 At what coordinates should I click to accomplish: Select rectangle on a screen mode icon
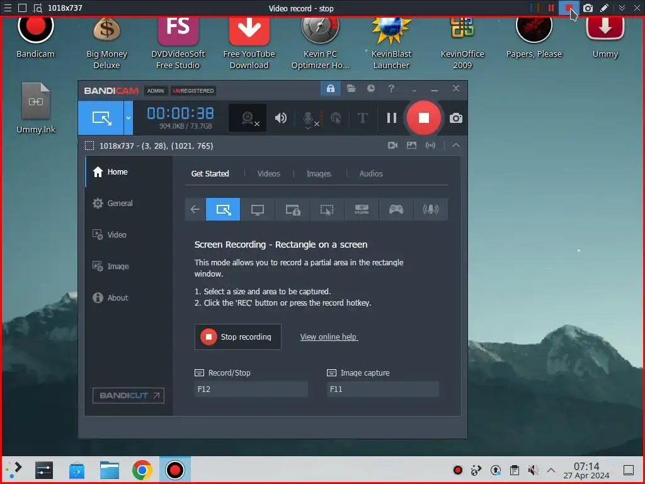(x=223, y=209)
